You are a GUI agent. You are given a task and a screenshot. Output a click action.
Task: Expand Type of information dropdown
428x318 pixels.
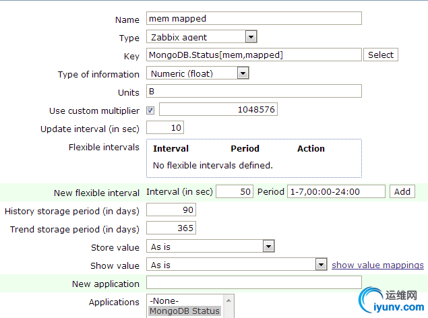tap(198, 73)
